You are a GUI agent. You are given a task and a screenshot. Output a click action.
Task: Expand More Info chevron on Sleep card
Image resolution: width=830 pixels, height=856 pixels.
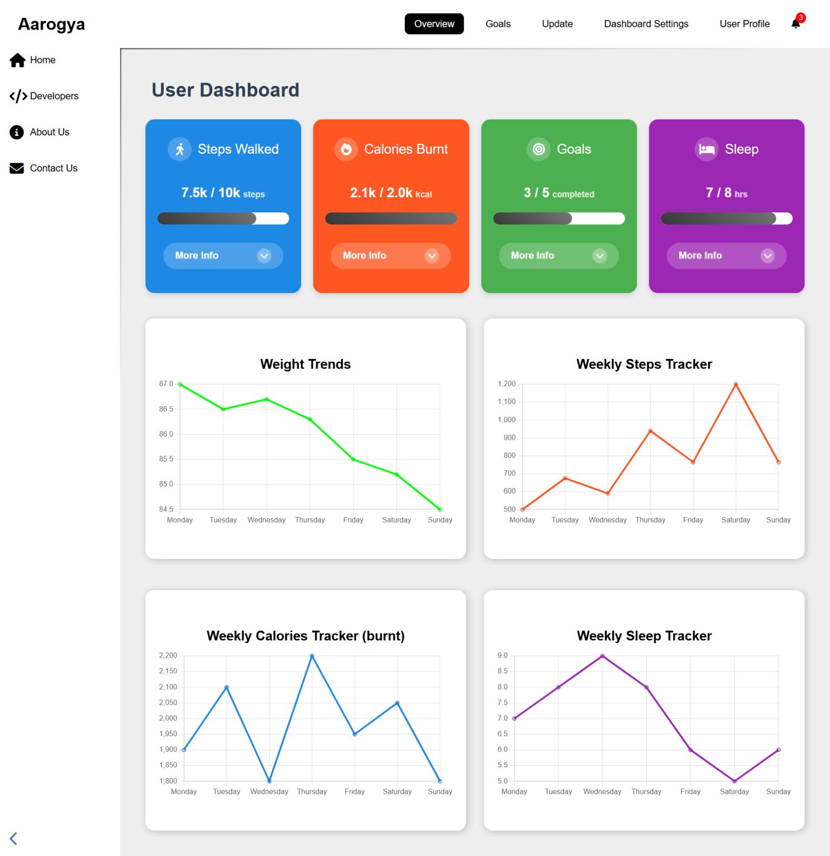[x=767, y=256]
